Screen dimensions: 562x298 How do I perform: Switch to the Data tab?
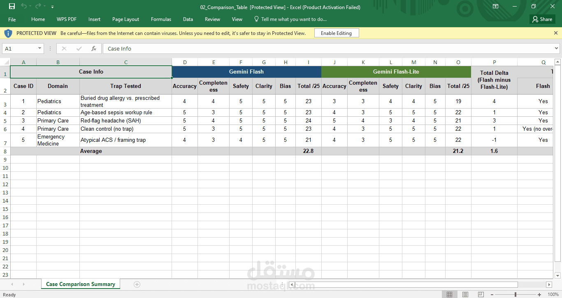point(188,19)
